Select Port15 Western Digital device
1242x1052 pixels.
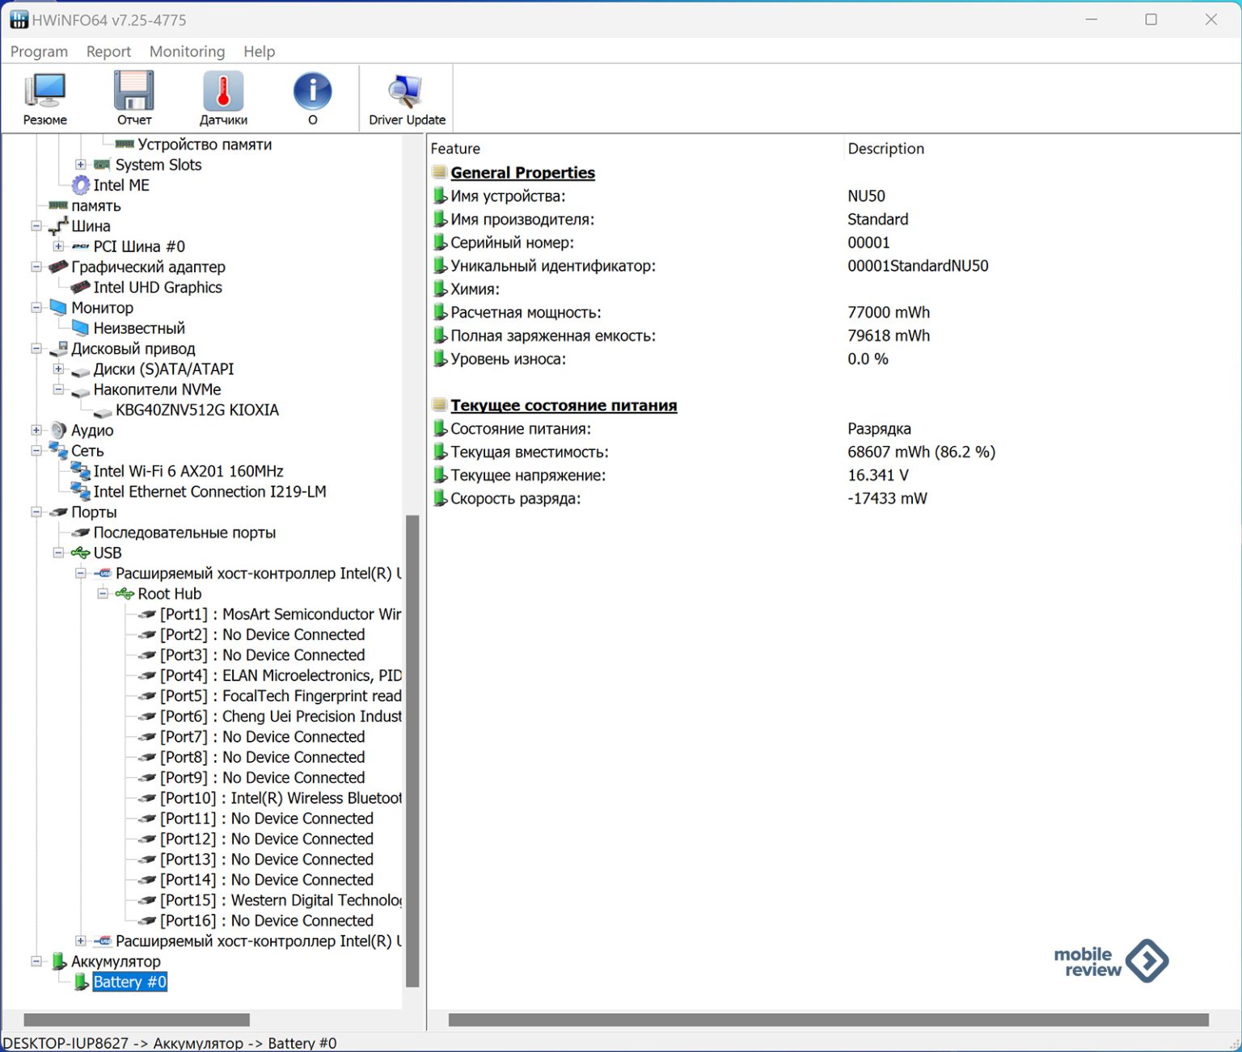tap(280, 900)
